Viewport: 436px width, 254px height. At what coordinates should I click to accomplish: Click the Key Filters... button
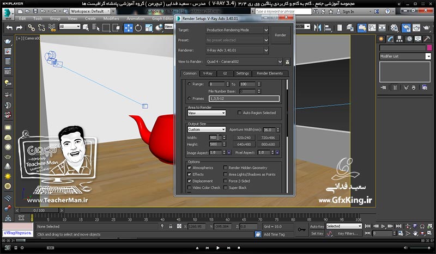[x=348, y=233]
